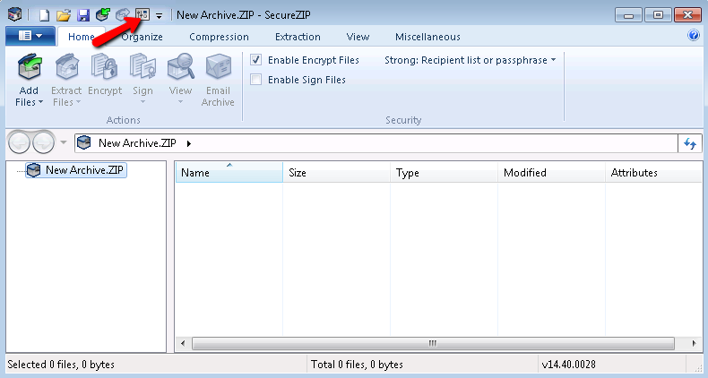Select New Archive.ZIP in the tree pane
Screen dimensions: 708x378
coord(85,170)
